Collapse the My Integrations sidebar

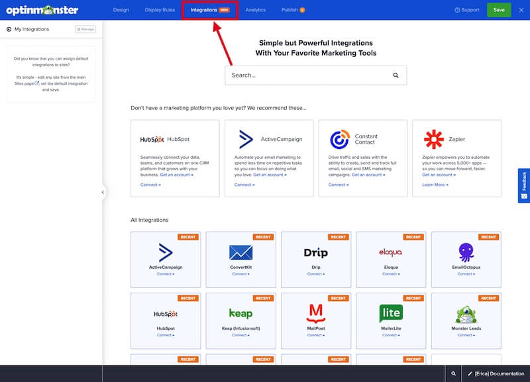pyautogui.click(x=102, y=193)
